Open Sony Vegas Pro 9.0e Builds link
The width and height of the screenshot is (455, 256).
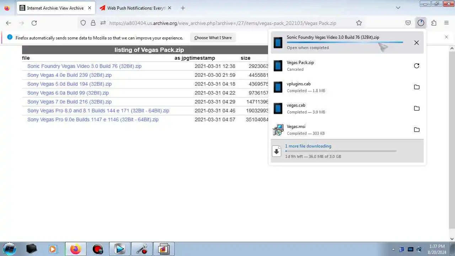(x=93, y=119)
